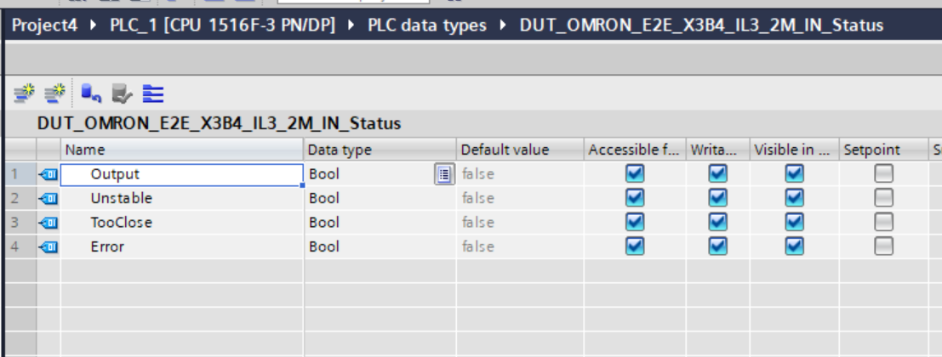Click the Visible in ... column header
The height and width of the screenshot is (357, 942).
click(794, 150)
